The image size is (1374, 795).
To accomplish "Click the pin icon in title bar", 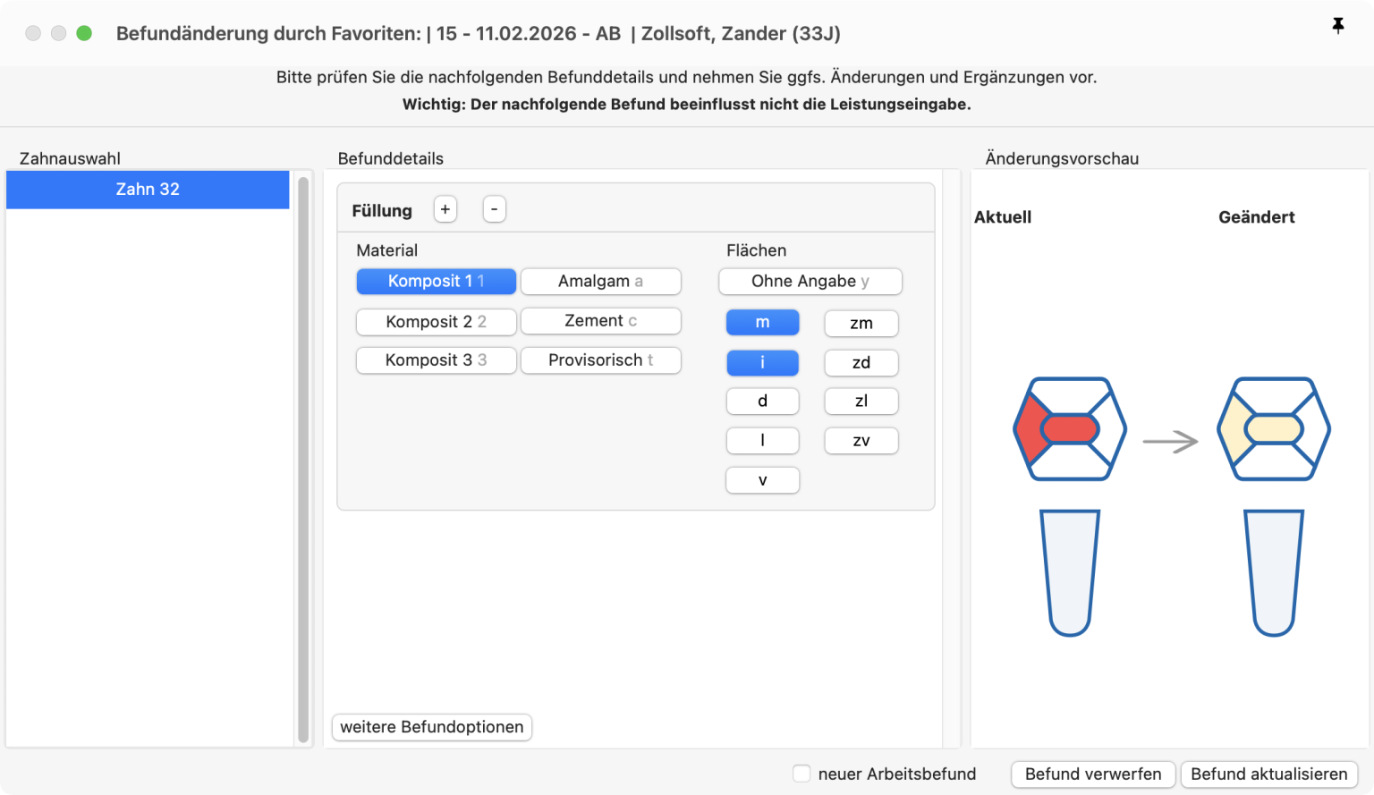I will coord(1337,27).
